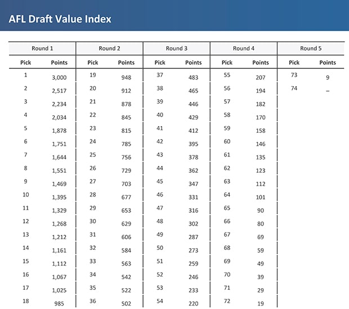Screen dimensions: 349x309
Task: Click the points value '1,268'
Action: (x=59, y=224)
